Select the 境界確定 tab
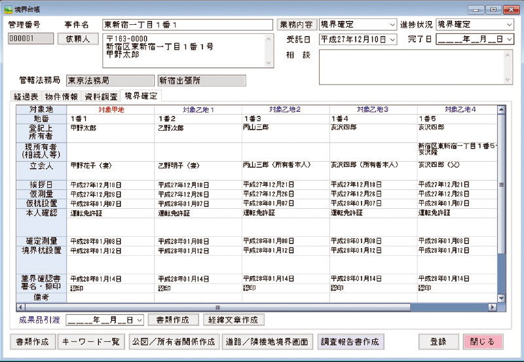 (x=140, y=96)
